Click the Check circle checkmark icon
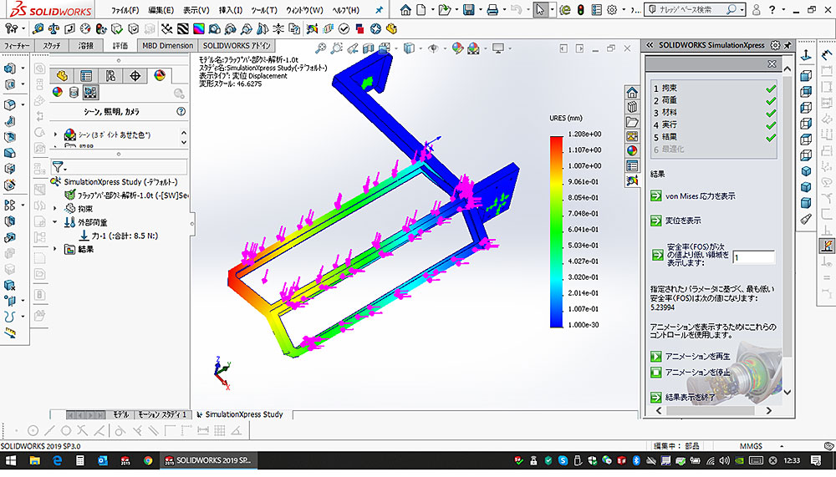The image size is (836, 477). pos(344,28)
